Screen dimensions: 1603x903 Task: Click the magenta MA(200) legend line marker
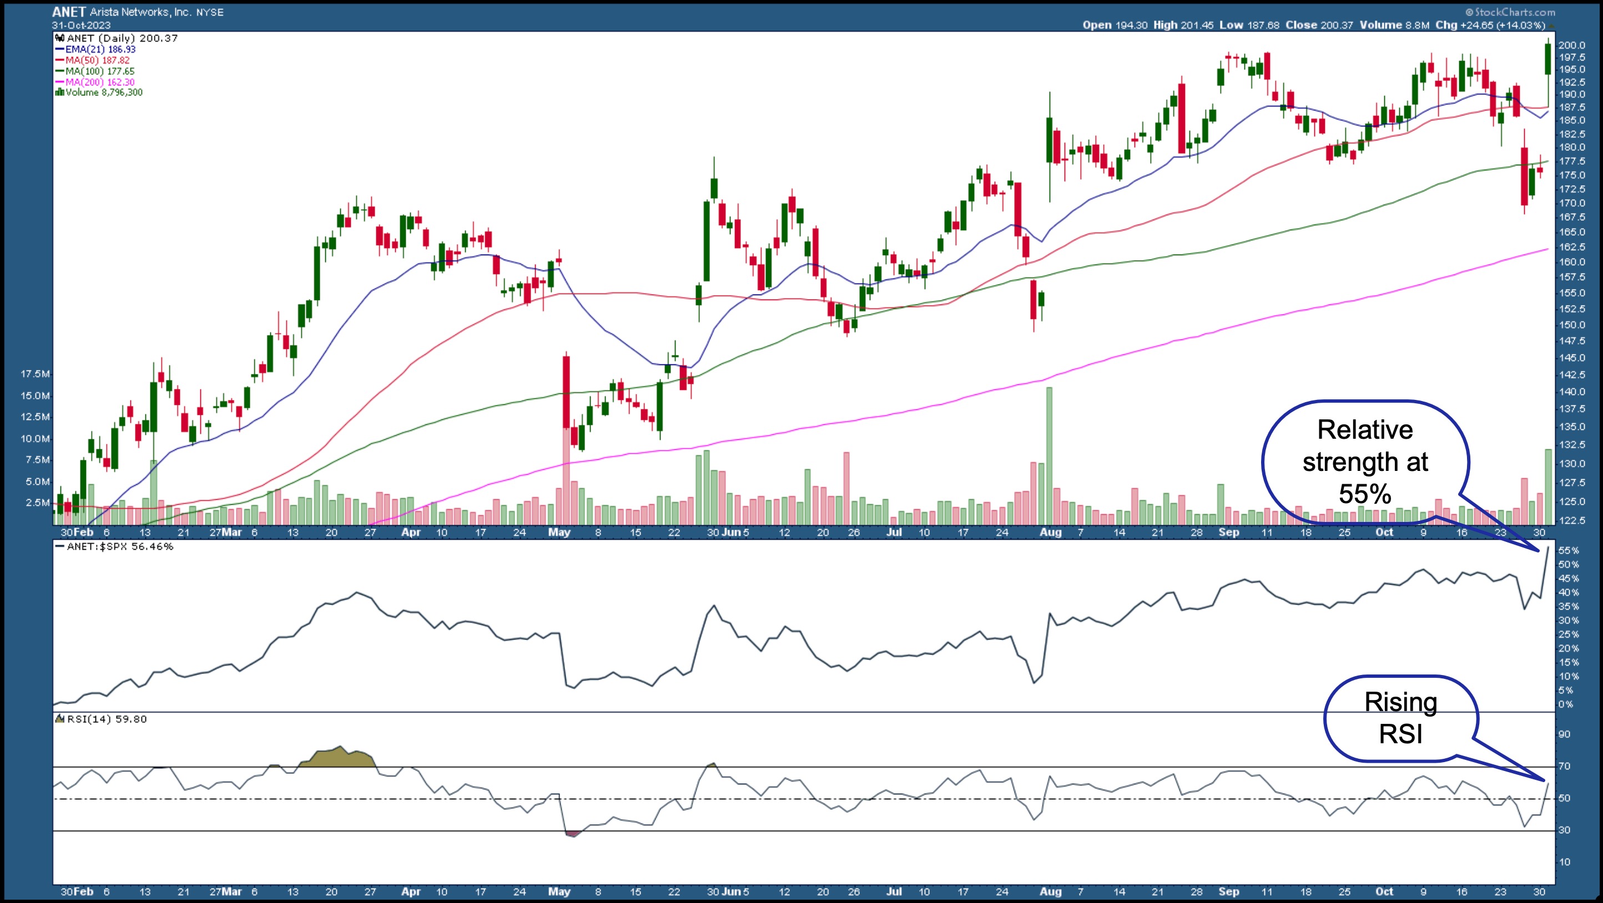pyautogui.click(x=60, y=82)
